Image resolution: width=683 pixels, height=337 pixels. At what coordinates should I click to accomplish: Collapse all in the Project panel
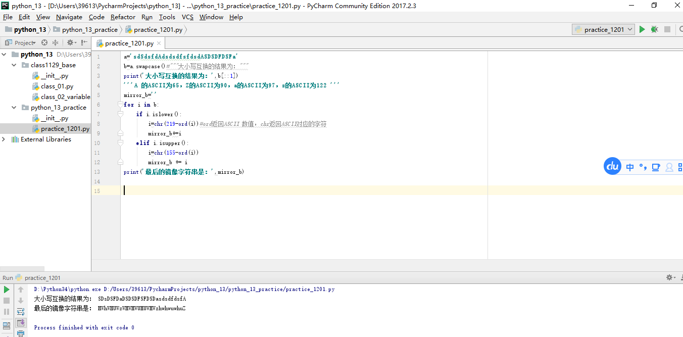[x=56, y=43]
